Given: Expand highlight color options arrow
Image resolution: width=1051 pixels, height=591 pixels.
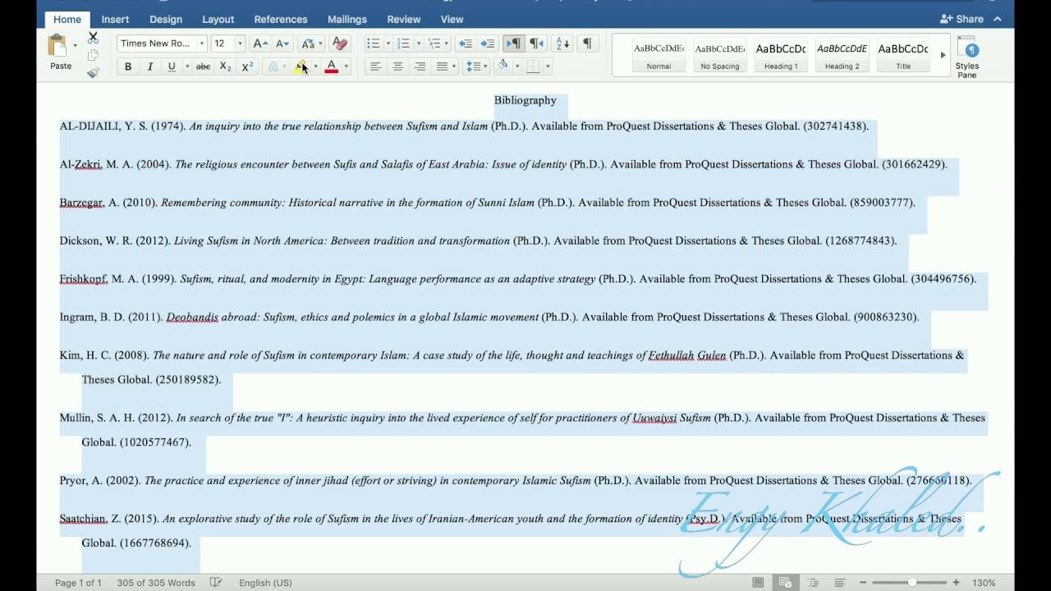Looking at the screenshot, I should point(315,66).
